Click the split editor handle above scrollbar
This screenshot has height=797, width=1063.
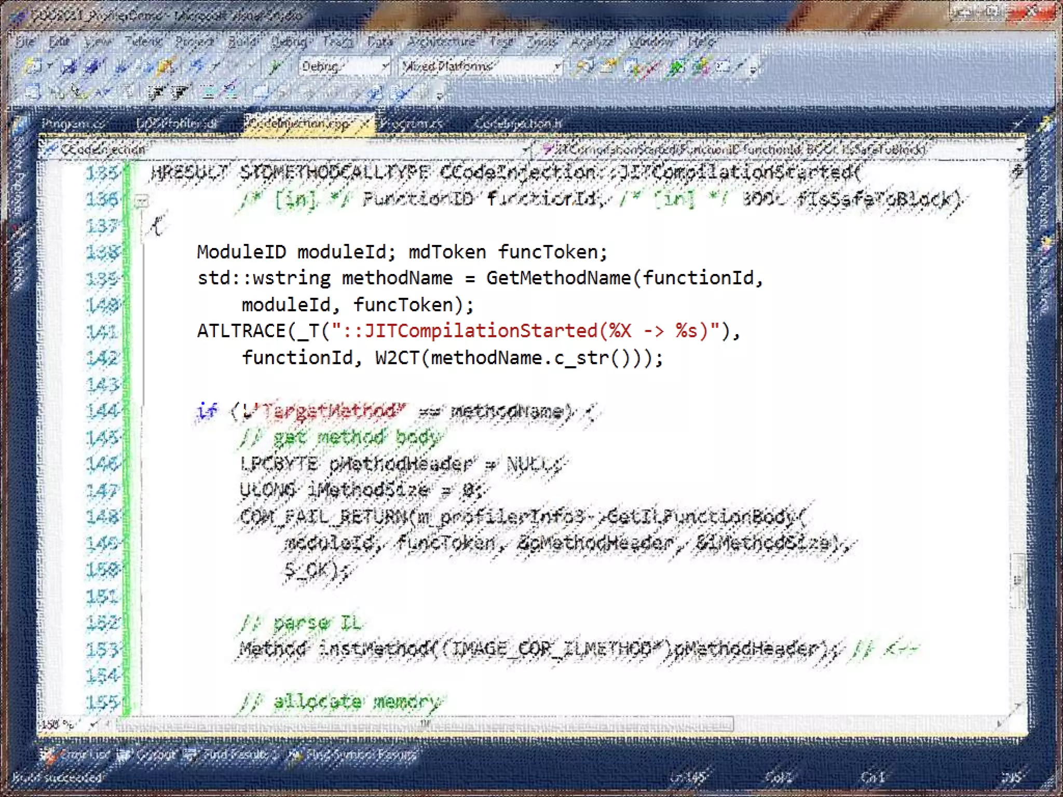(x=1018, y=170)
